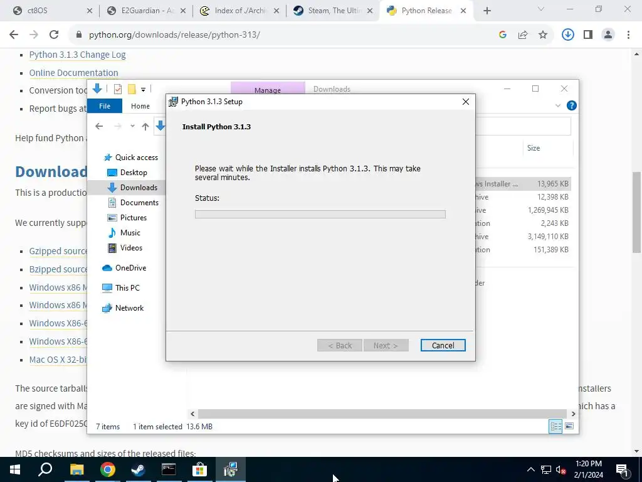Toggle Chrome side panel icon
Viewport: 642px width, 482px height.
pos(588,35)
